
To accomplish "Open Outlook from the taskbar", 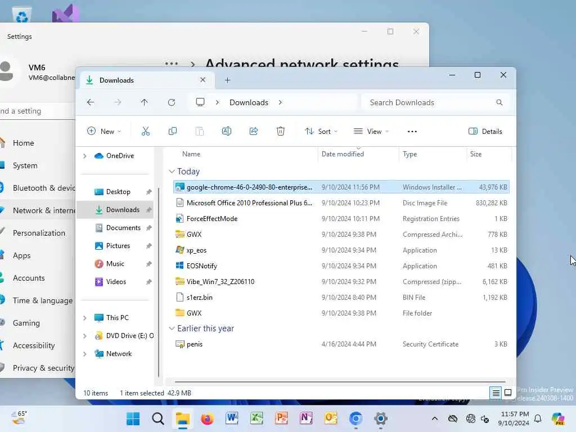I will pyautogui.click(x=331, y=418).
